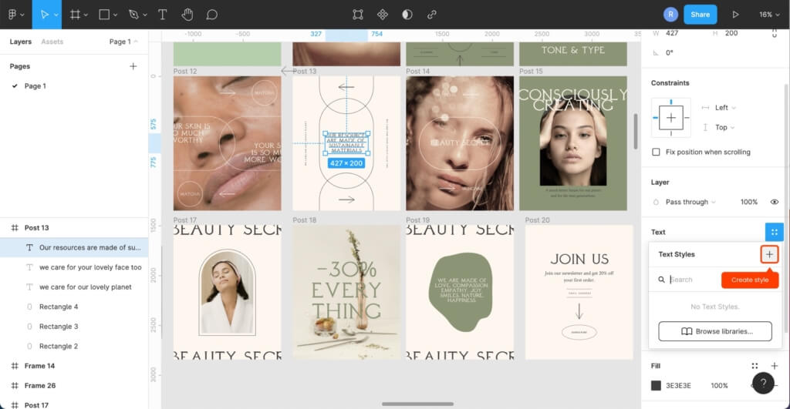Open vertical constraint Top dropdown

point(725,127)
